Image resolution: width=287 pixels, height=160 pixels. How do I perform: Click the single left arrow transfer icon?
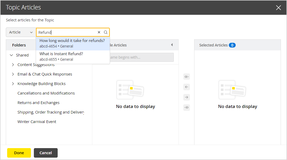coord(186,87)
